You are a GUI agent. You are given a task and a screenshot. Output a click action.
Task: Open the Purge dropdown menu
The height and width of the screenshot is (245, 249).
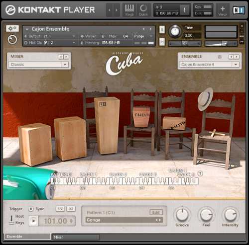point(143,36)
